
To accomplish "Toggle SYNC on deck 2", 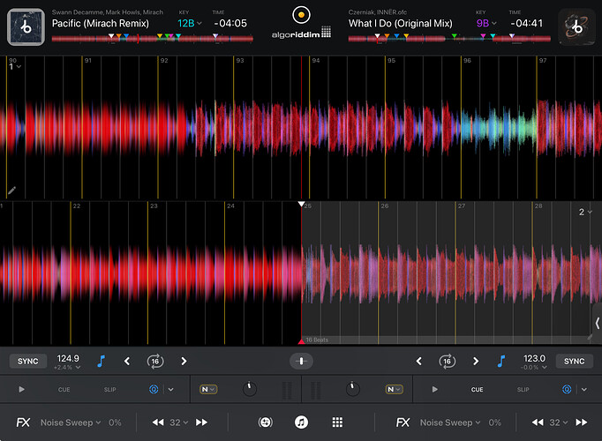I will tap(574, 362).
